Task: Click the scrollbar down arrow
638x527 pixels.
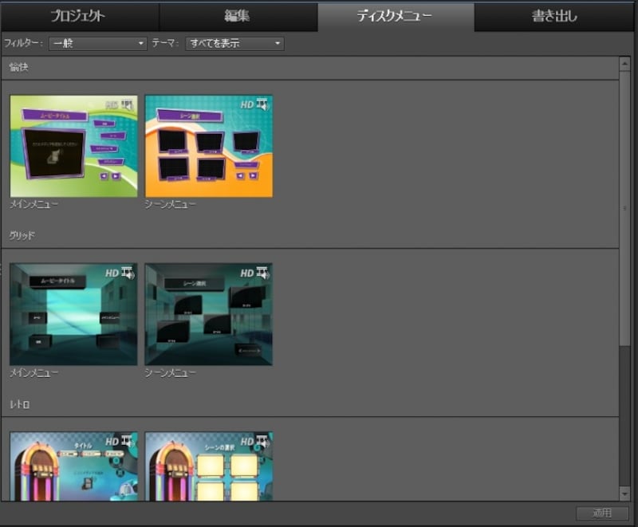Action: tap(624, 494)
